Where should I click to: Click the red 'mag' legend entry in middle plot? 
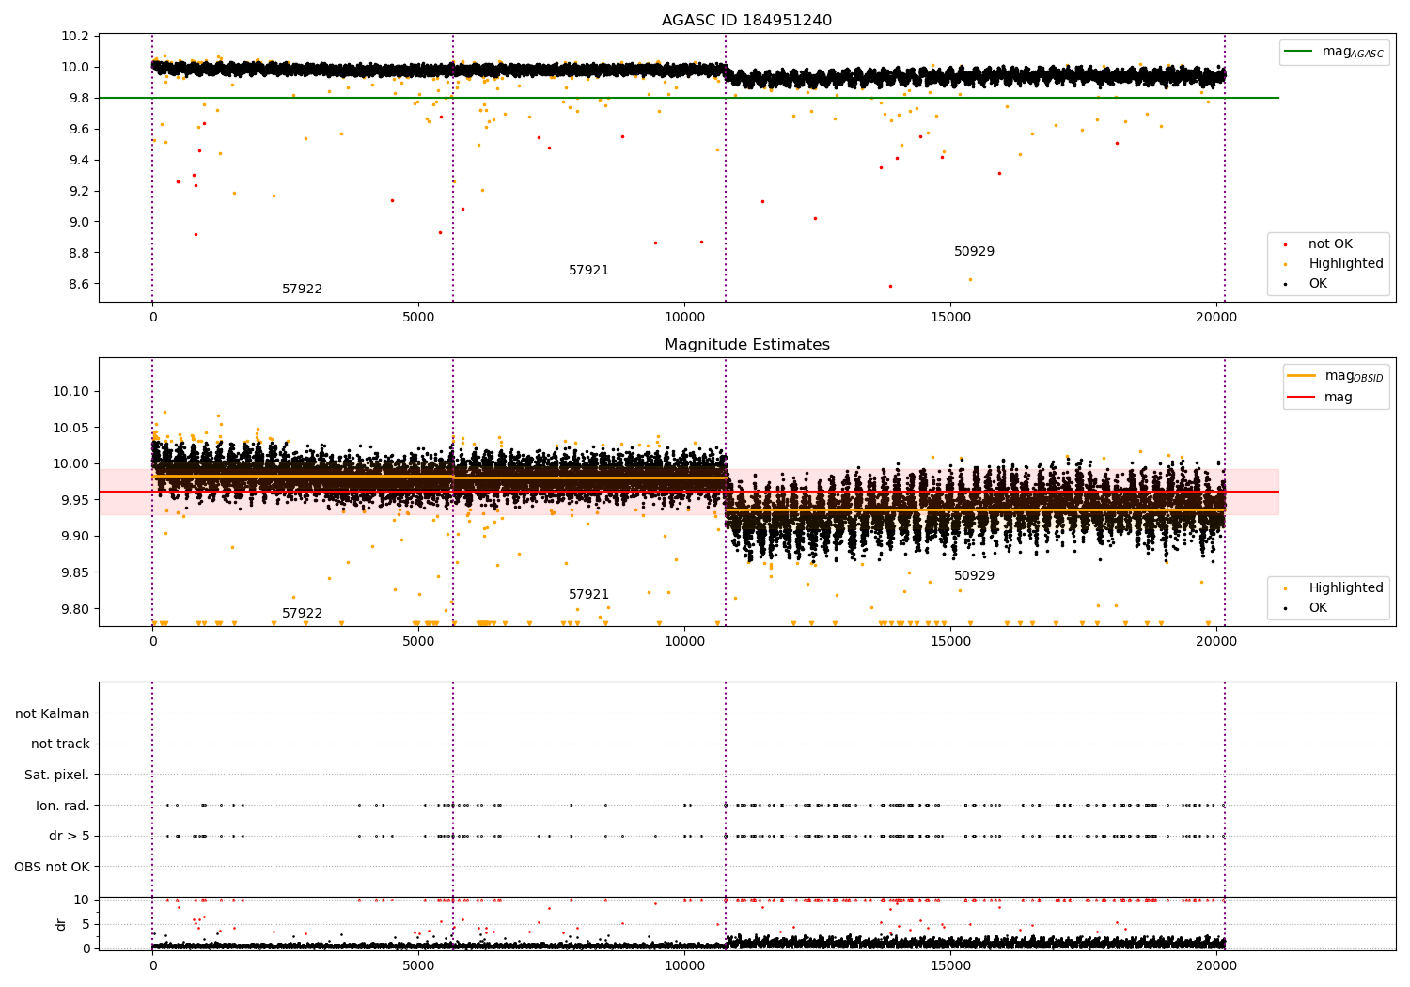(x=1320, y=398)
